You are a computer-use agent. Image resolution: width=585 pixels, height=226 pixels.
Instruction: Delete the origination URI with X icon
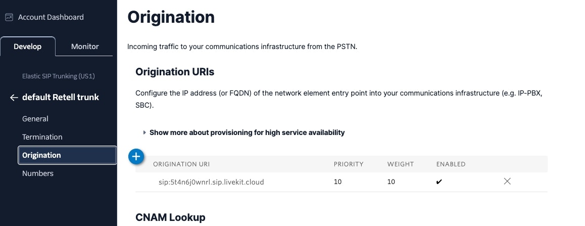507,182
